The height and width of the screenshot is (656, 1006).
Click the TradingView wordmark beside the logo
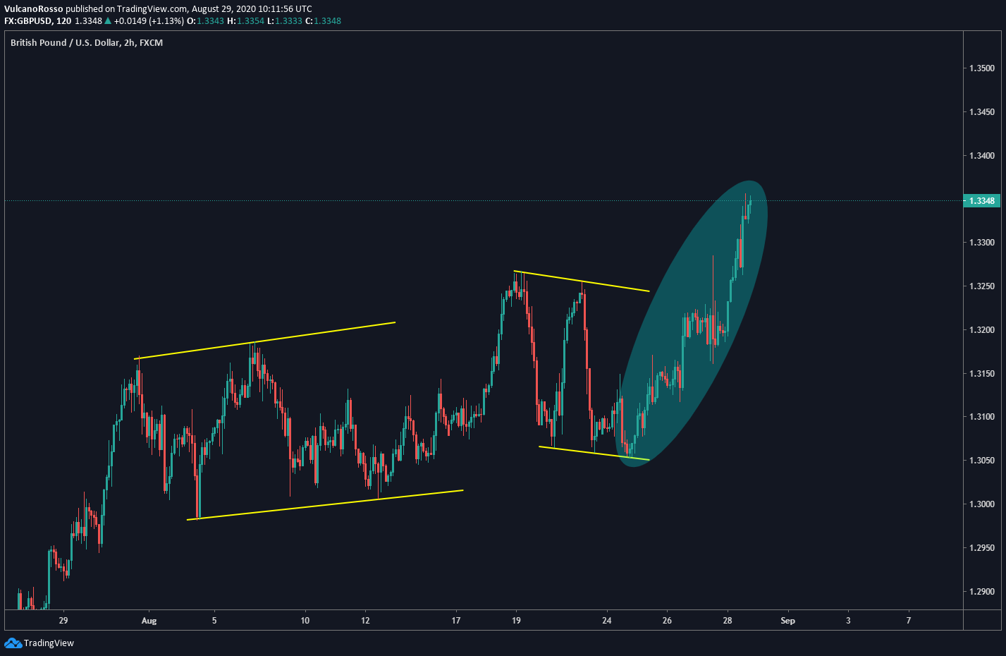point(49,643)
